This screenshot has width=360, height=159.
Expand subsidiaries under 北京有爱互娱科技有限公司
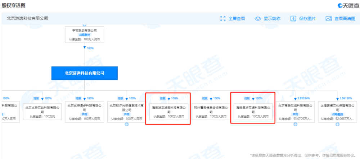tap(295, 125)
